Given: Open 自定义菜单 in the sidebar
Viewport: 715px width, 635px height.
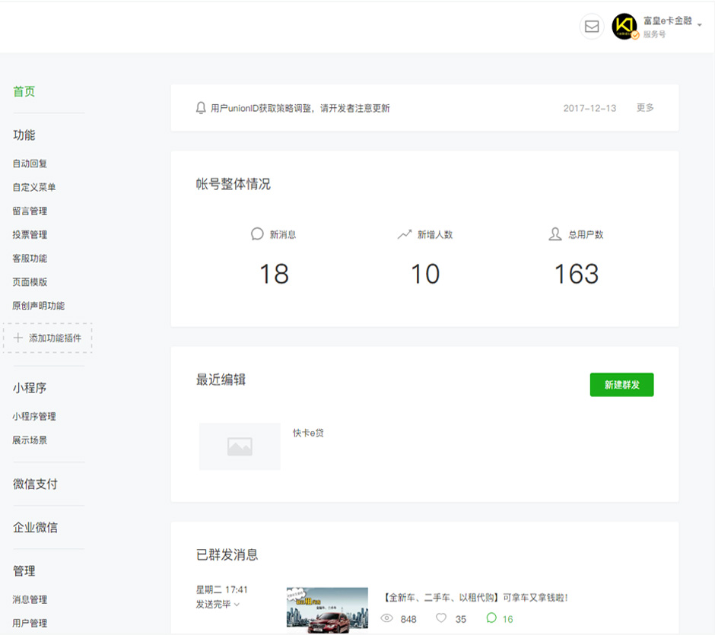Looking at the screenshot, I should (34, 187).
